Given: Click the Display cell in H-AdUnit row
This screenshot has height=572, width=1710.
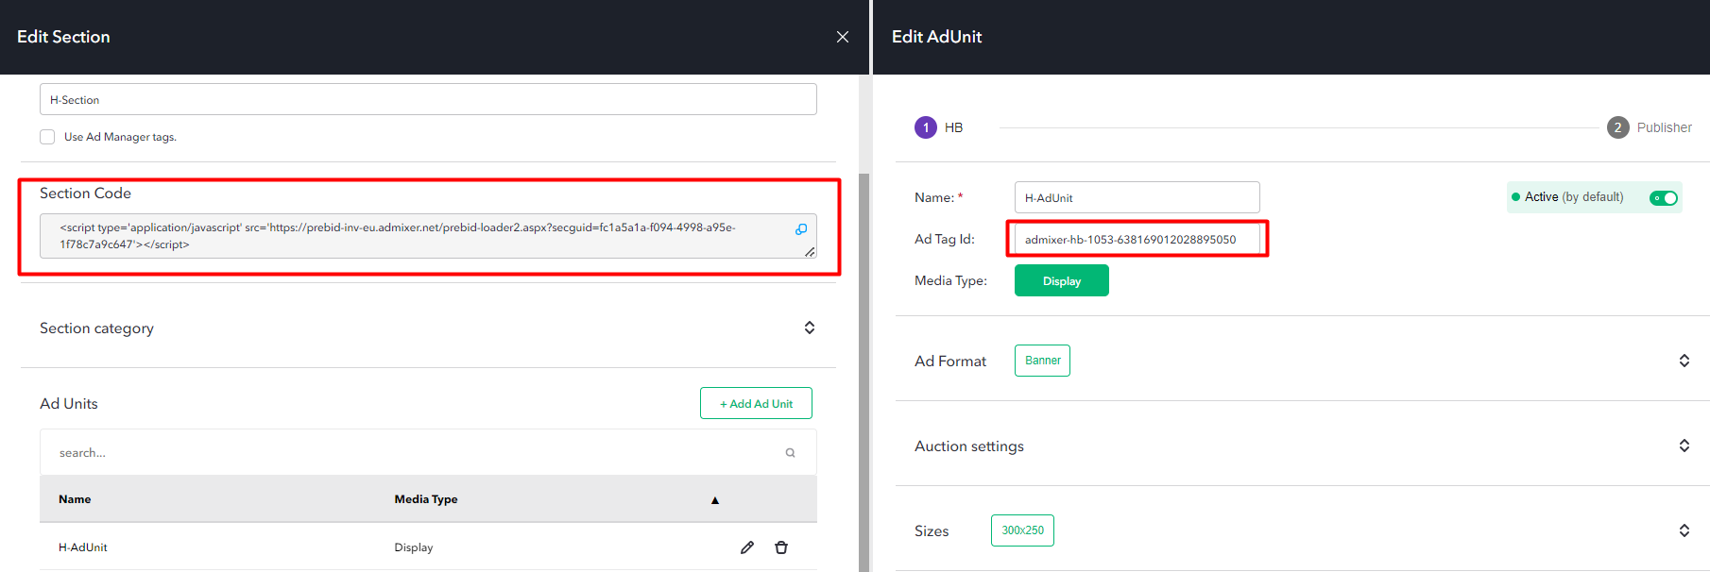Looking at the screenshot, I should pos(414,547).
